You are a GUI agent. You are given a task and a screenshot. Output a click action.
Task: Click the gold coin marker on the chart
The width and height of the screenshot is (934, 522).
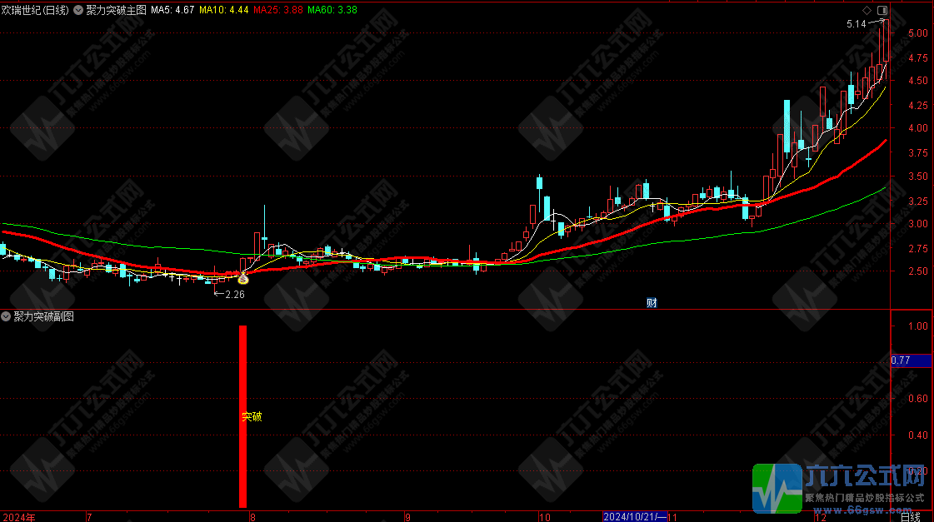pos(243,281)
